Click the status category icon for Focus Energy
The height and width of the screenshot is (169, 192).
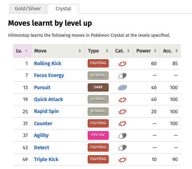point(122,76)
